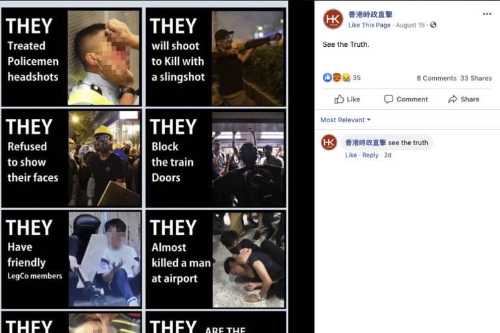This screenshot has height=333, width=500.
Task: Open the three-dots post options menu
Action: pos(486,14)
